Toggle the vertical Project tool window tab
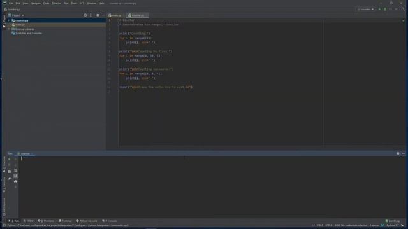Image resolution: width=408 pixels, height=229 pixels. [4, 21]
